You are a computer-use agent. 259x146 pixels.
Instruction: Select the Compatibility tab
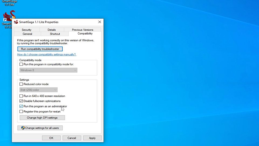pos(85,34)
